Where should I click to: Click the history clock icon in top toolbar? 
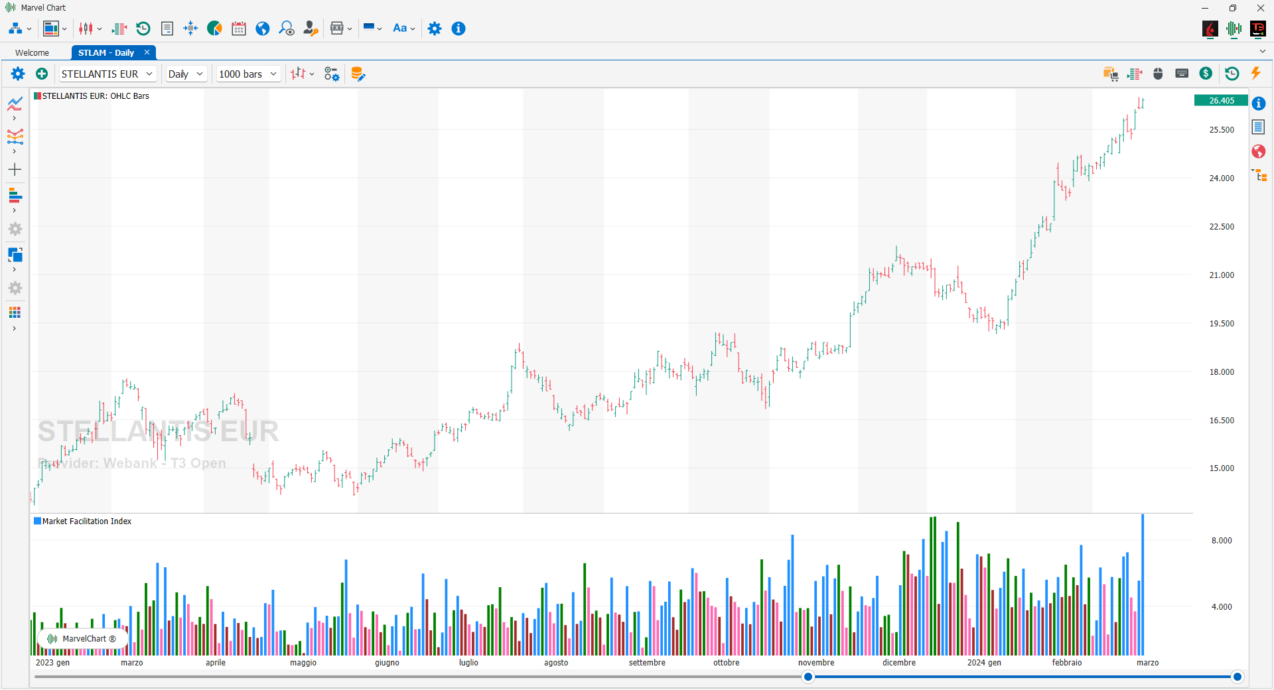coord(143,29)
